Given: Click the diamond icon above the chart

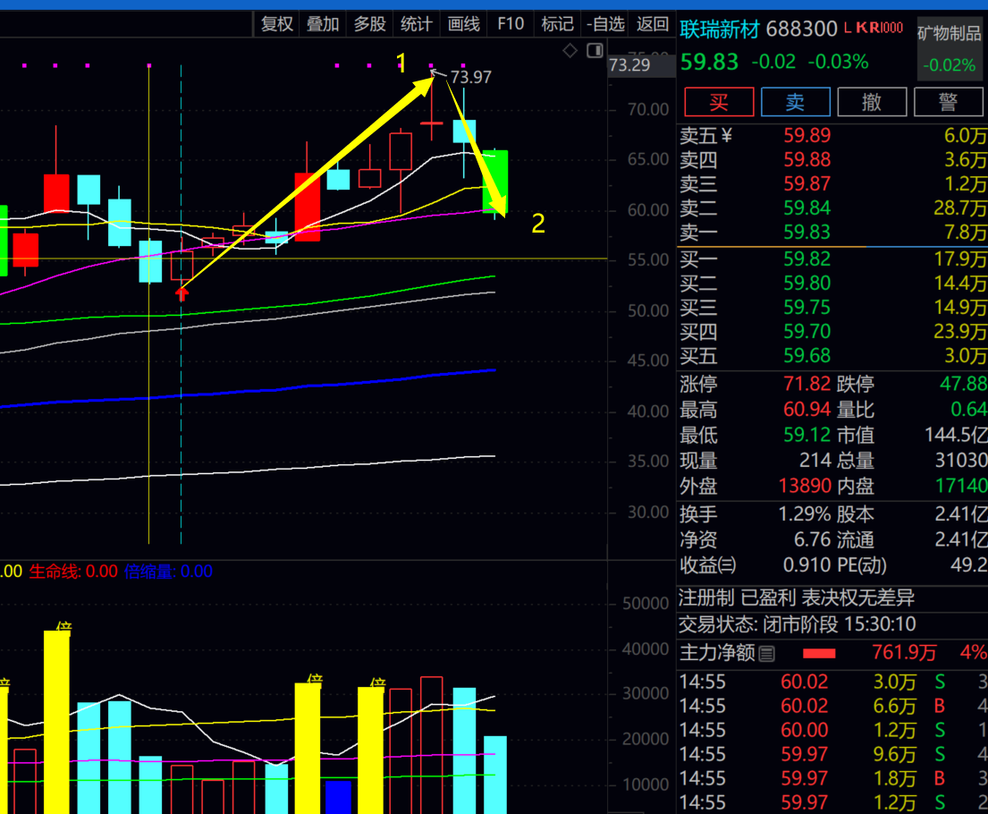Looking at the screenshot, I should pos(570,51).
